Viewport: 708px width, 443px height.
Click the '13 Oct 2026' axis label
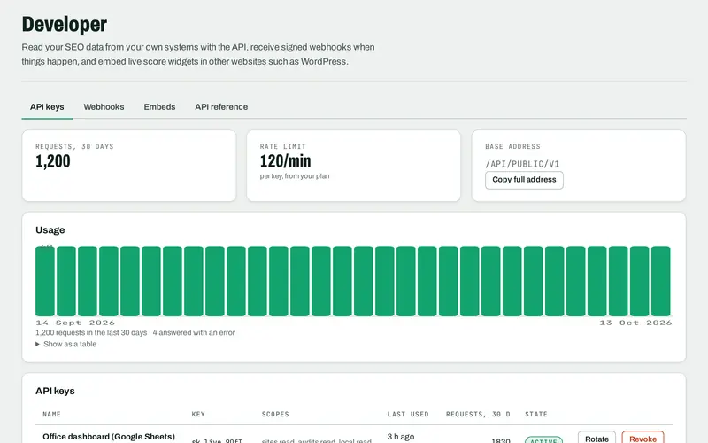pos(635,323)
